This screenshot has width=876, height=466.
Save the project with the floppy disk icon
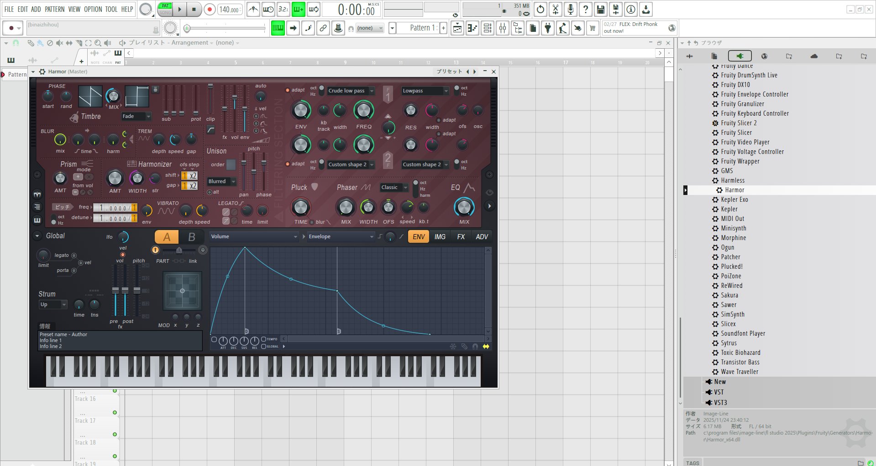pyautogui.click(x=601, y=9)
